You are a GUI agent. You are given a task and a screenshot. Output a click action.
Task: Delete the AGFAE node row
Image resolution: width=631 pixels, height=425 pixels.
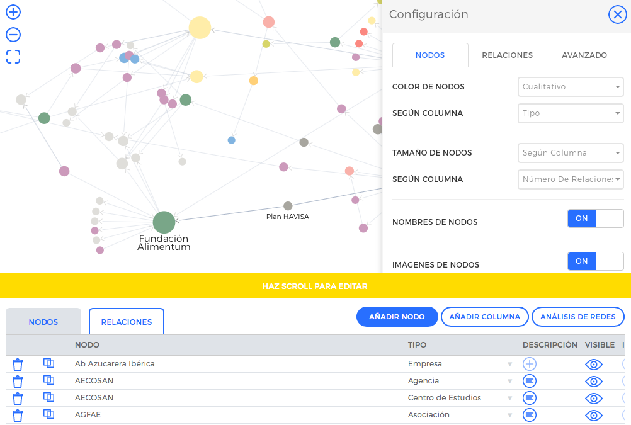coord(18,415)
